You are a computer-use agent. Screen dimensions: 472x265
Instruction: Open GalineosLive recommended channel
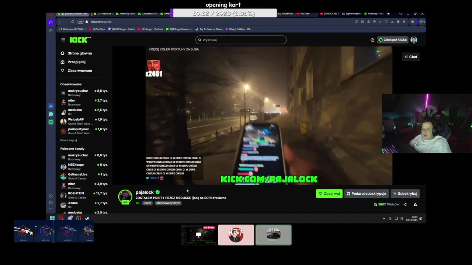pyautogui.click(x=84, y=176)
